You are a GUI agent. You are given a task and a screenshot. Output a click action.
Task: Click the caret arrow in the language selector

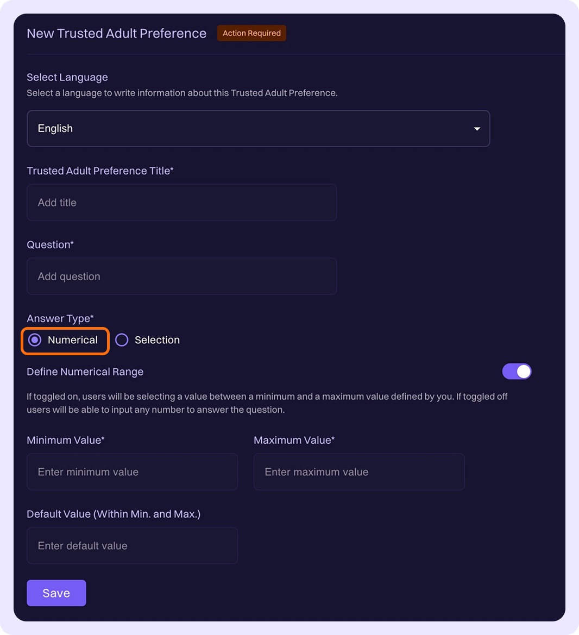(x=477, y=129)
